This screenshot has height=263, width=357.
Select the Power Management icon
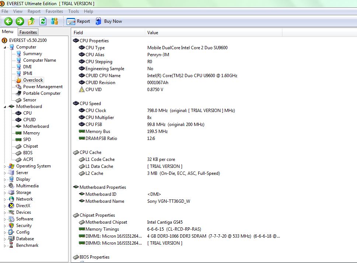(19, 87)
